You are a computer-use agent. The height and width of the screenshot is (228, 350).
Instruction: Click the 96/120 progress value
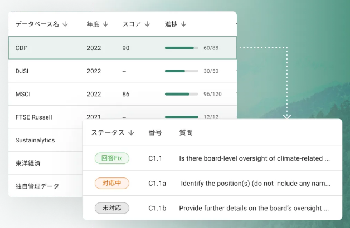point(212,94)
